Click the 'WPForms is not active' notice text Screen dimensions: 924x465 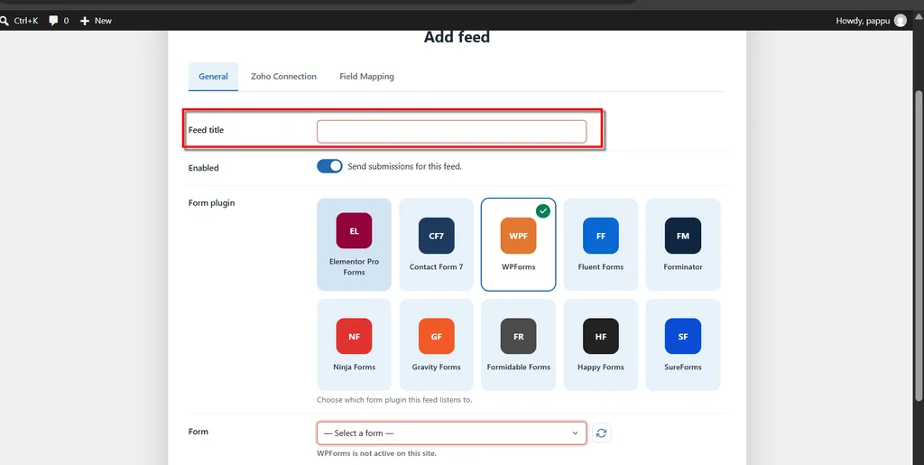point(376,453)
